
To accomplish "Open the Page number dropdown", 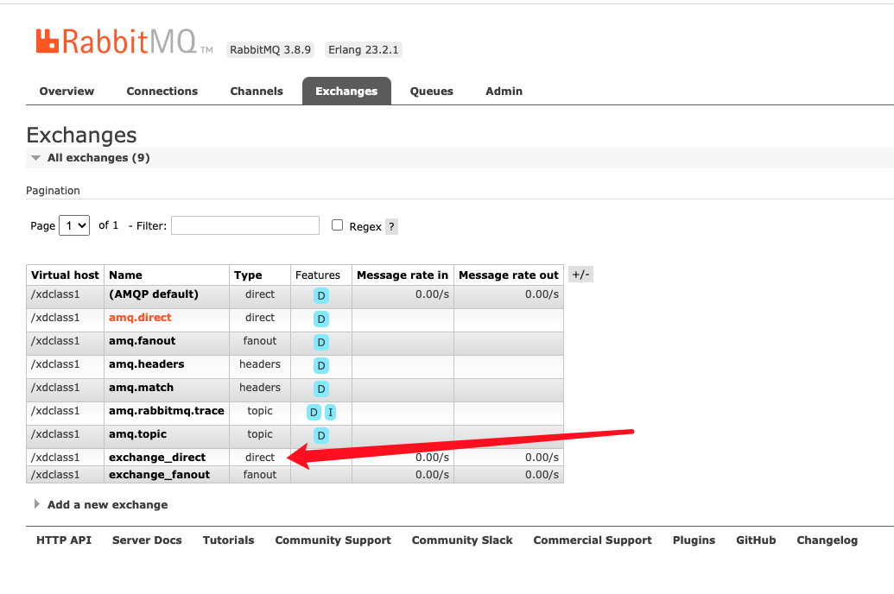I will (x=74, y=225).
